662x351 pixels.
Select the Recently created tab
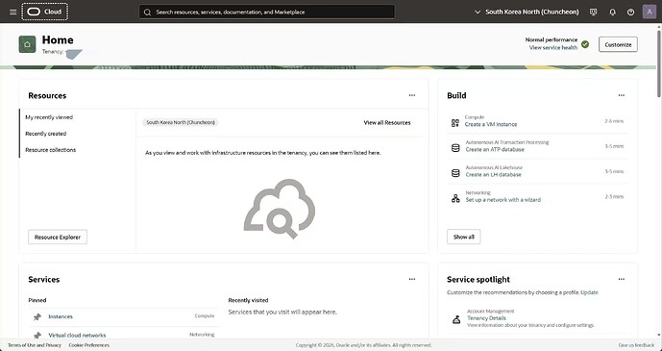pyautogui.click(x=45, y=134)
